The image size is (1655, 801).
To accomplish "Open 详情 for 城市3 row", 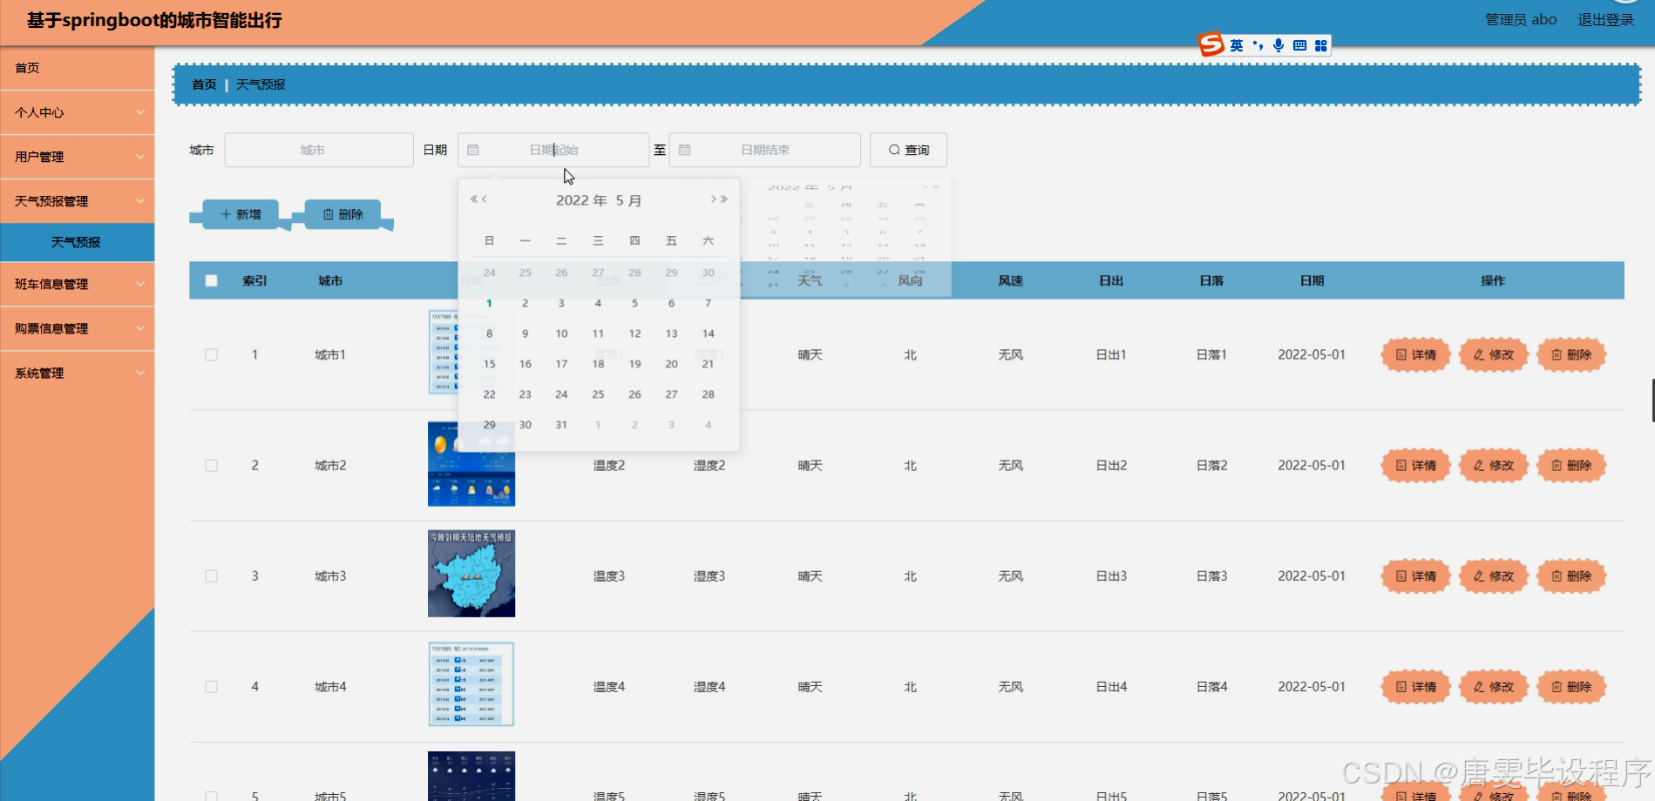I will 1415,576.
